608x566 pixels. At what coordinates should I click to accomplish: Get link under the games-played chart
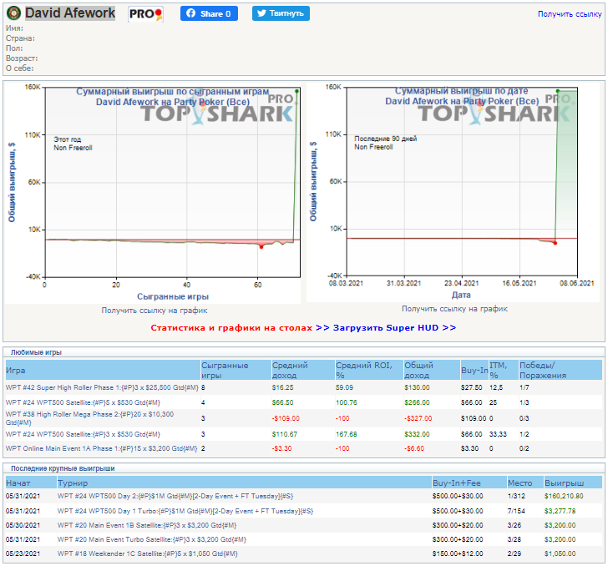click(x=155, y=310)
